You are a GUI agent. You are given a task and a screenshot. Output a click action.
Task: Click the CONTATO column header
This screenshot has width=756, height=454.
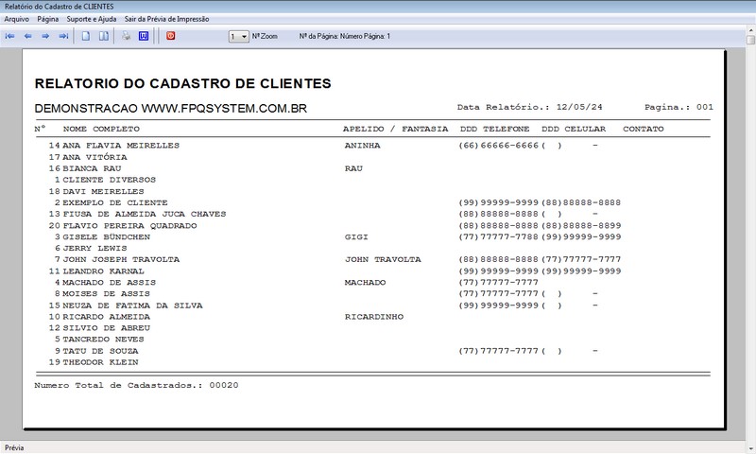pos(644,129)
